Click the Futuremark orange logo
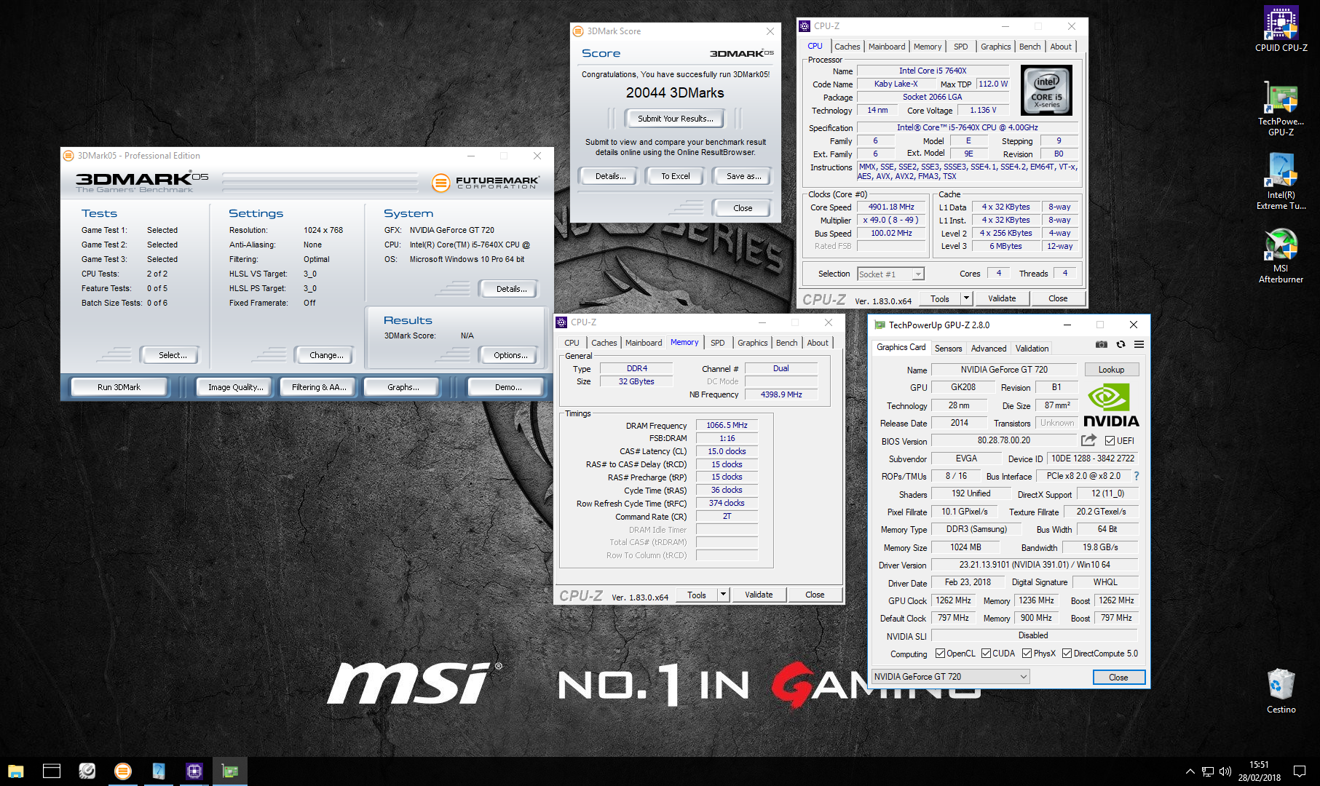 (440, 183)
